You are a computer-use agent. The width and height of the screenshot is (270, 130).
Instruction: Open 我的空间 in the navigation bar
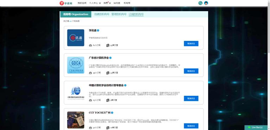tap(82, 3)
